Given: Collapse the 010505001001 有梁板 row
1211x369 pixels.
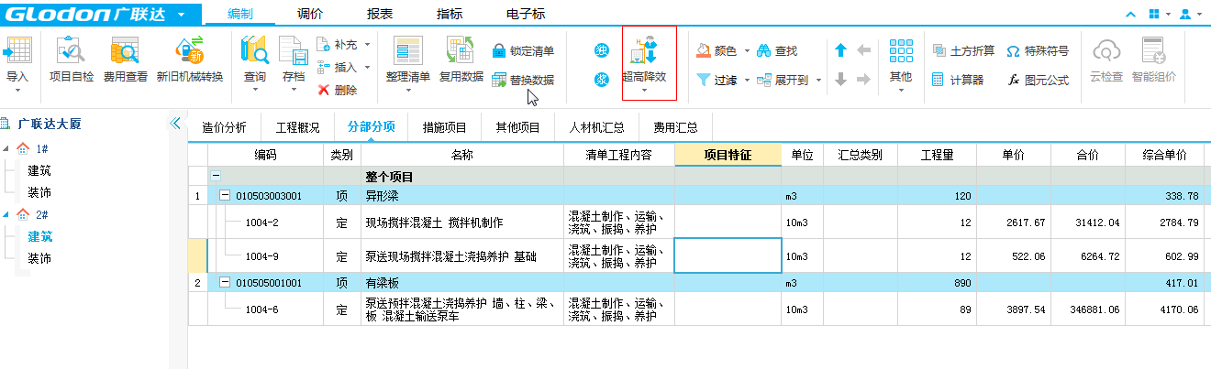Looking at the screenshot, I should [226, 284].
